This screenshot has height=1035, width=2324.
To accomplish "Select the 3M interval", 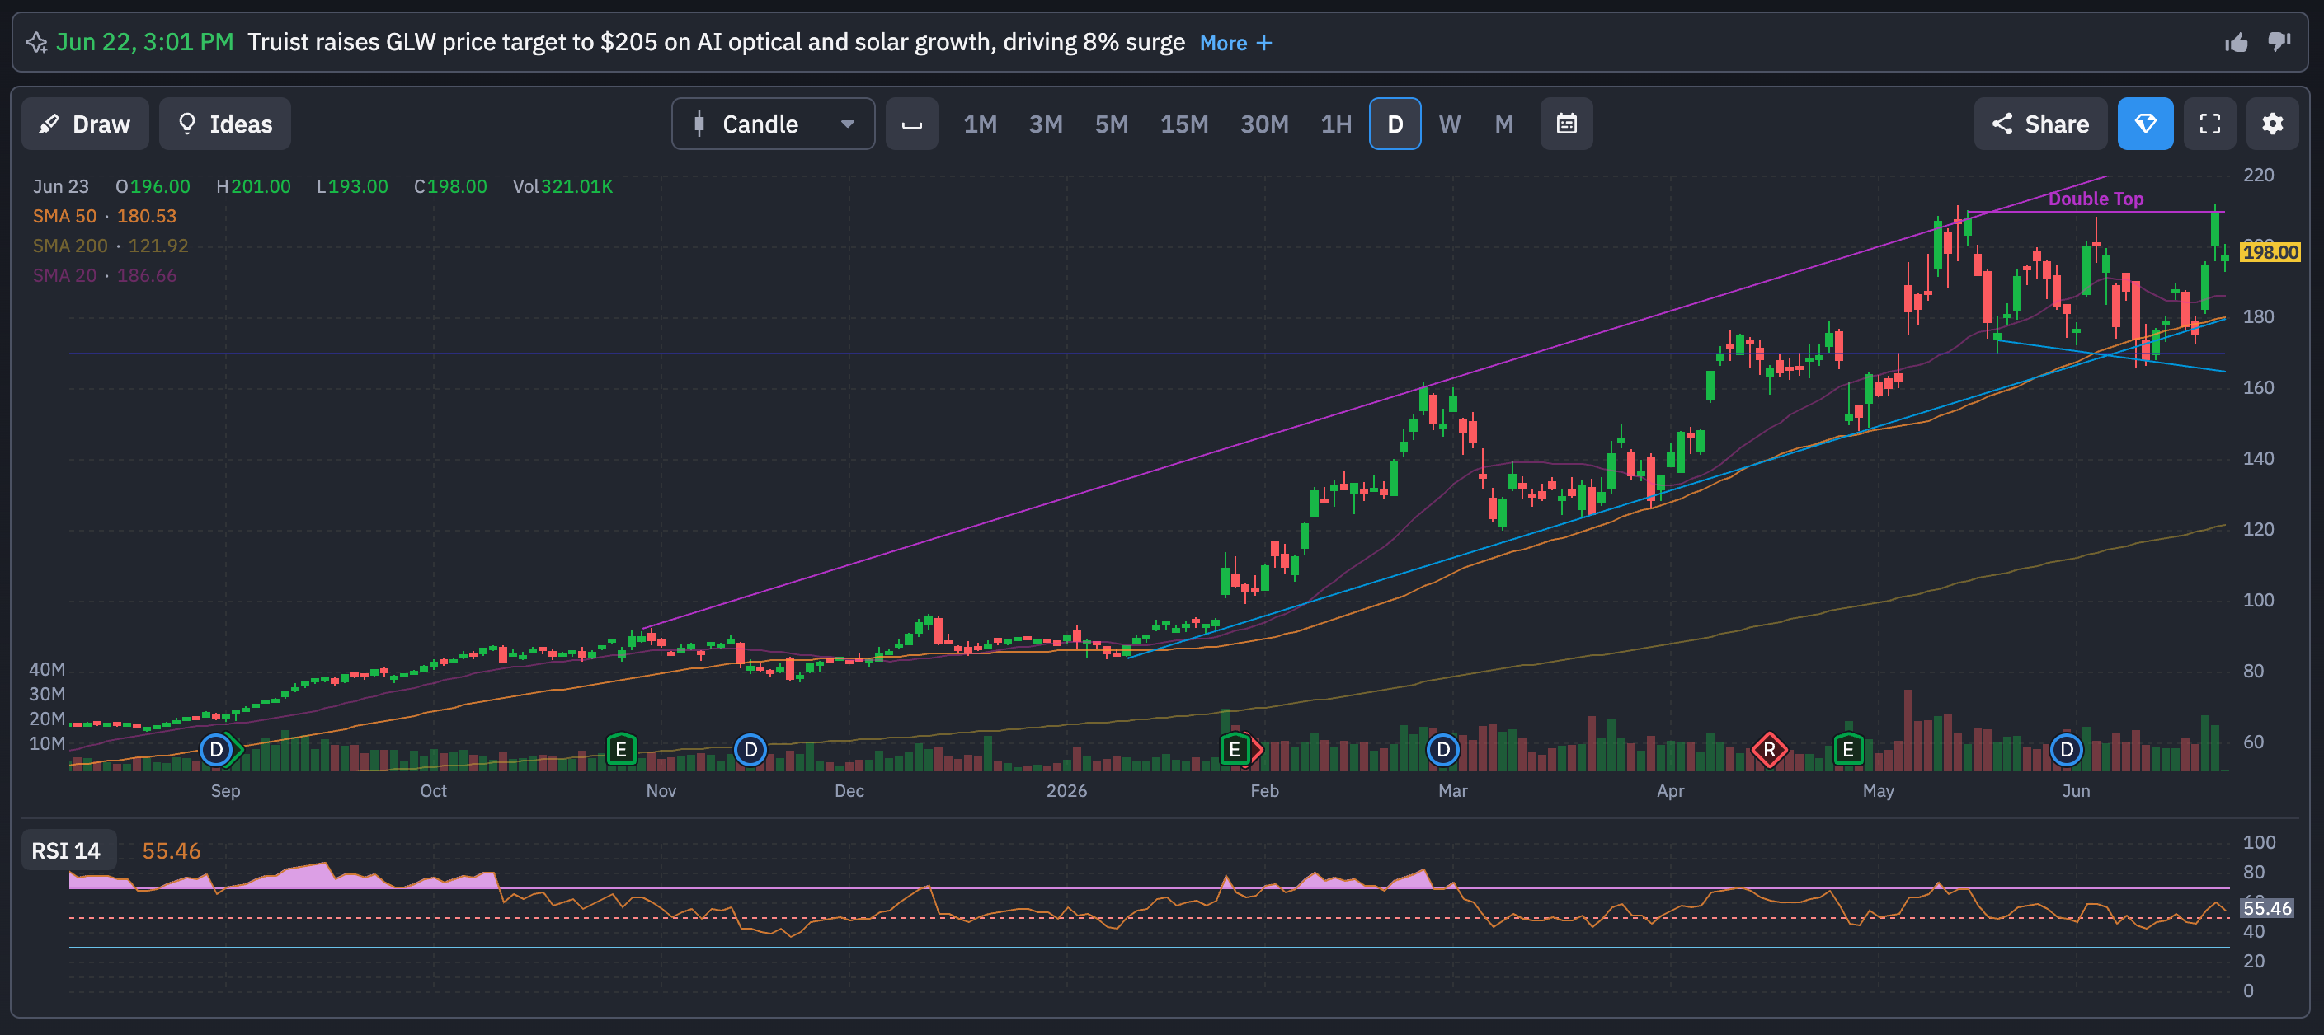I will click(x=1046, y=124).
